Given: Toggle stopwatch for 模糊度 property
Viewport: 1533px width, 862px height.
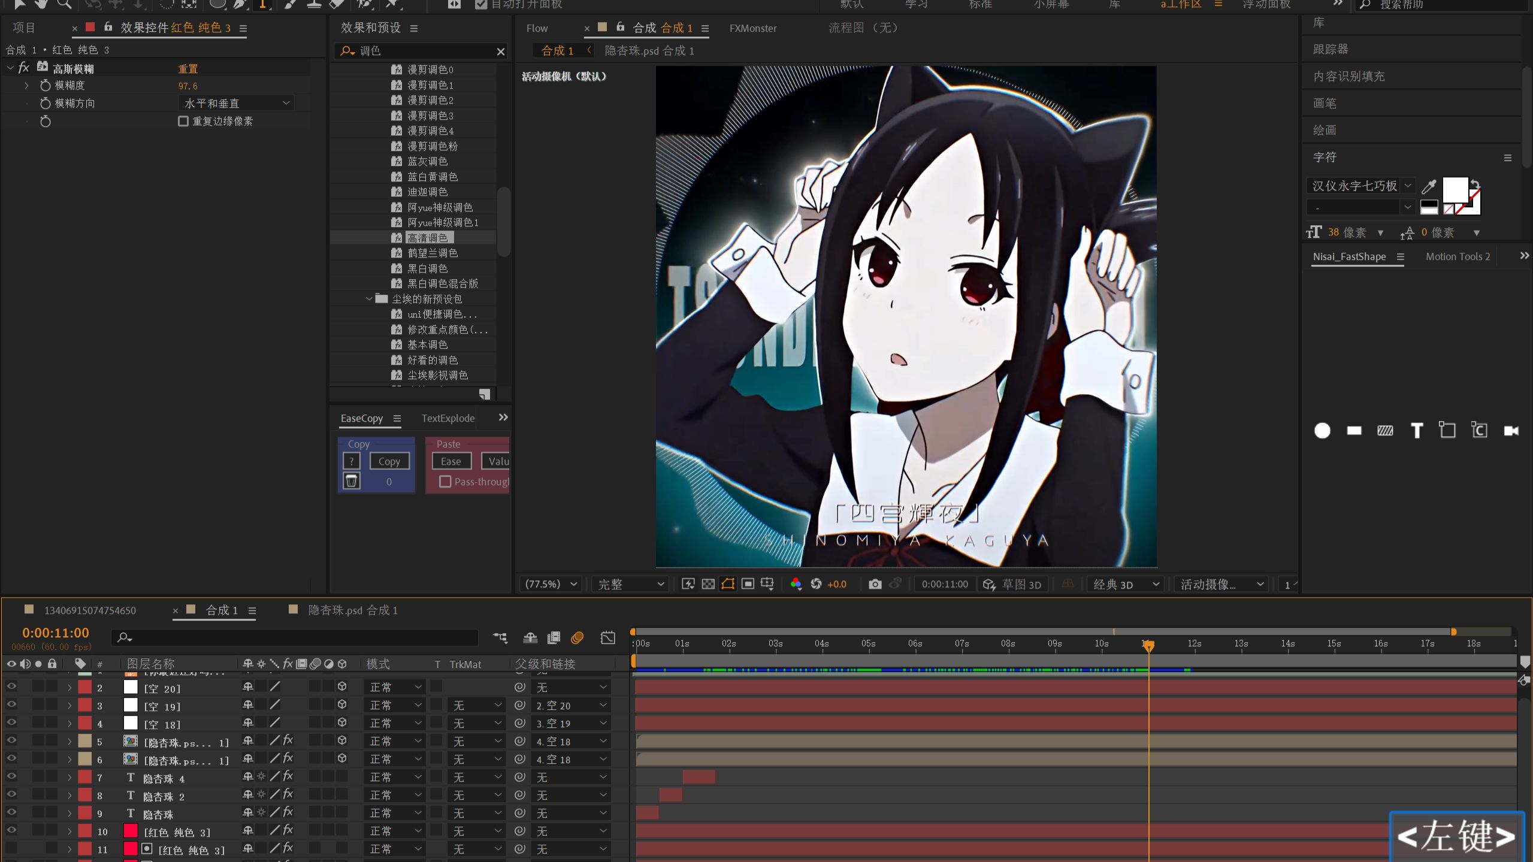Looking at the screenshot, I should point(45,86).
